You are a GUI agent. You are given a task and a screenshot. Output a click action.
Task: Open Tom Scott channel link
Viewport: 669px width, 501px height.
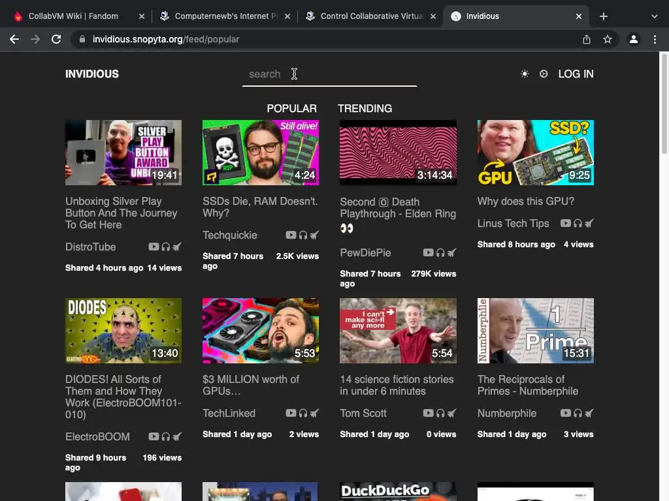coord(363,413)
